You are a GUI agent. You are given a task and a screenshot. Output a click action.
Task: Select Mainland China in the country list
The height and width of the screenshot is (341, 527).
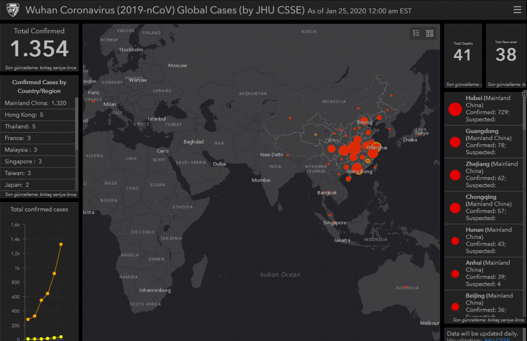point(35,103)
